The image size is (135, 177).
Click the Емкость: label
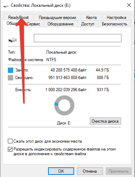coord(24,90)
